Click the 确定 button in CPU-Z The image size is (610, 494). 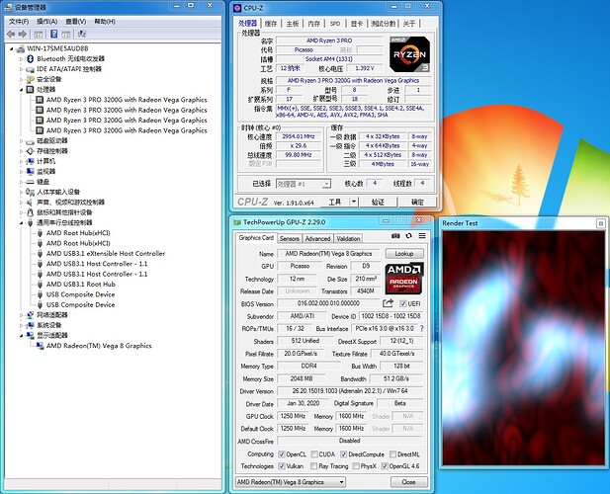[x=417, y=202]
